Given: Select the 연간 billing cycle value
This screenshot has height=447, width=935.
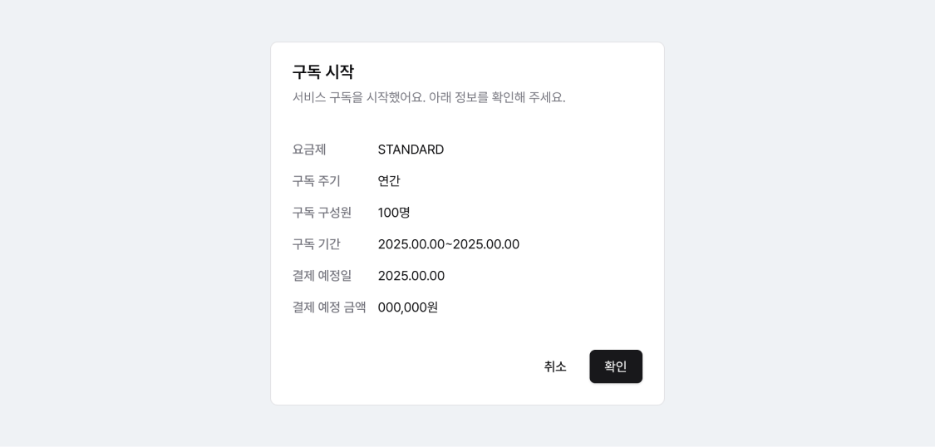Looking at the screenshot, I should click(389, 181).
